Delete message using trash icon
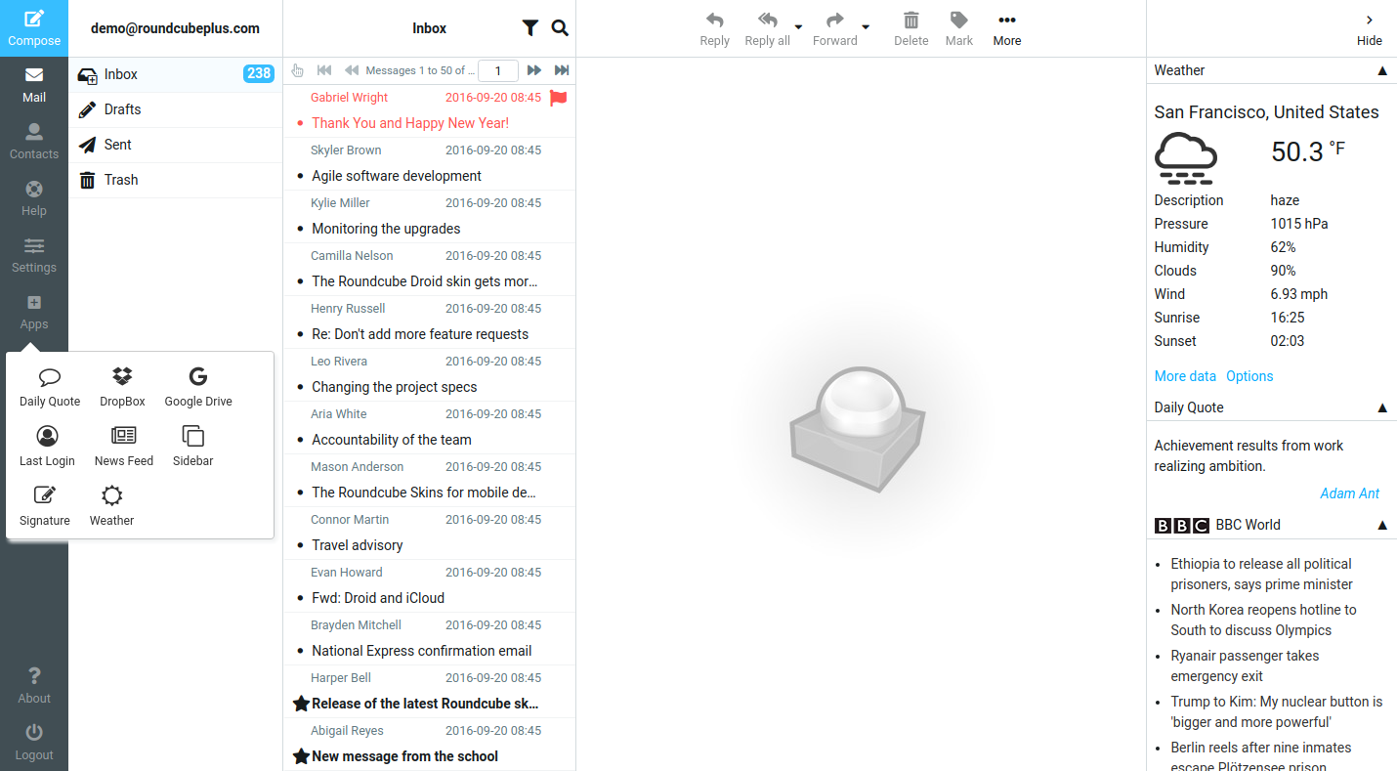This screenshot has width=1397, height=771. click(x=910, y=28)
